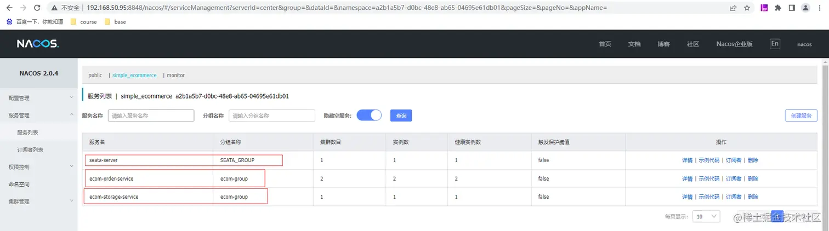829x231 pixels.
Task: Open the Chrome three-dot menu
Action: (x=820, y=8)
